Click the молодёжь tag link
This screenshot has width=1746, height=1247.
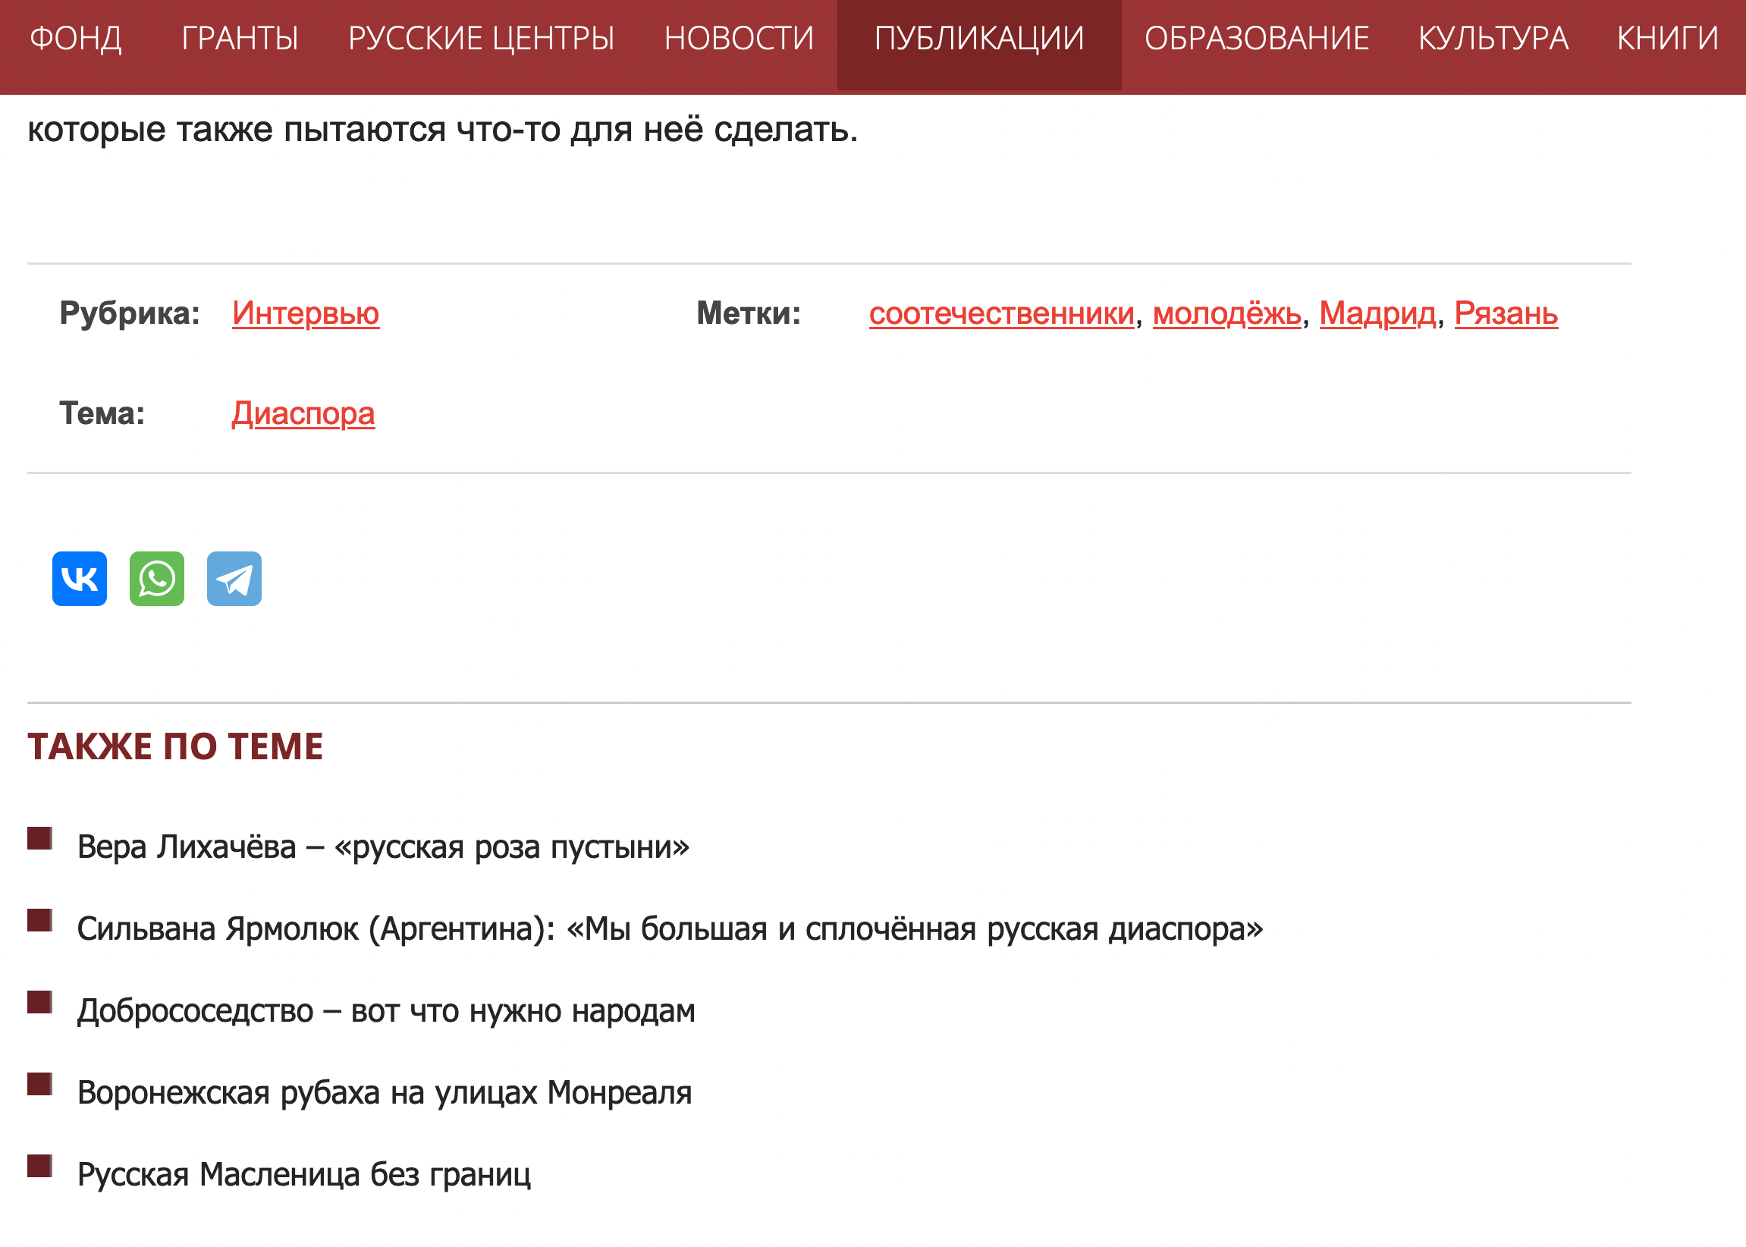1226,313
